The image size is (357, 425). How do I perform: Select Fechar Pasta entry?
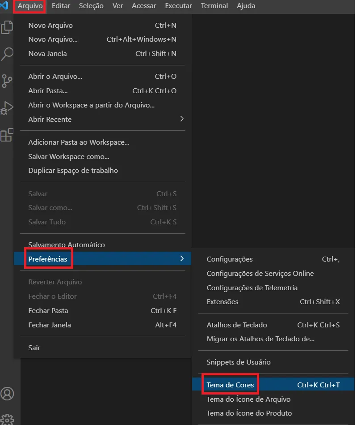coord(102,311)
